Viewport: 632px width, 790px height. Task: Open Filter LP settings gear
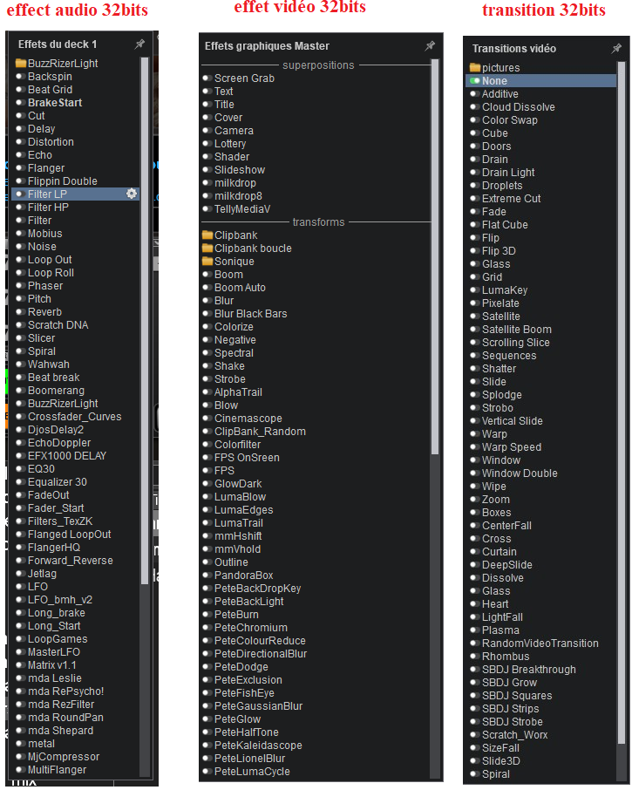(x=132, y=194)
